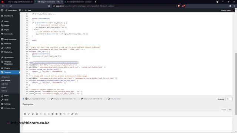This screenshot has height=133, width=237.
Task: Click the WordPress logo in the admin bar
Action: point(2,10)
